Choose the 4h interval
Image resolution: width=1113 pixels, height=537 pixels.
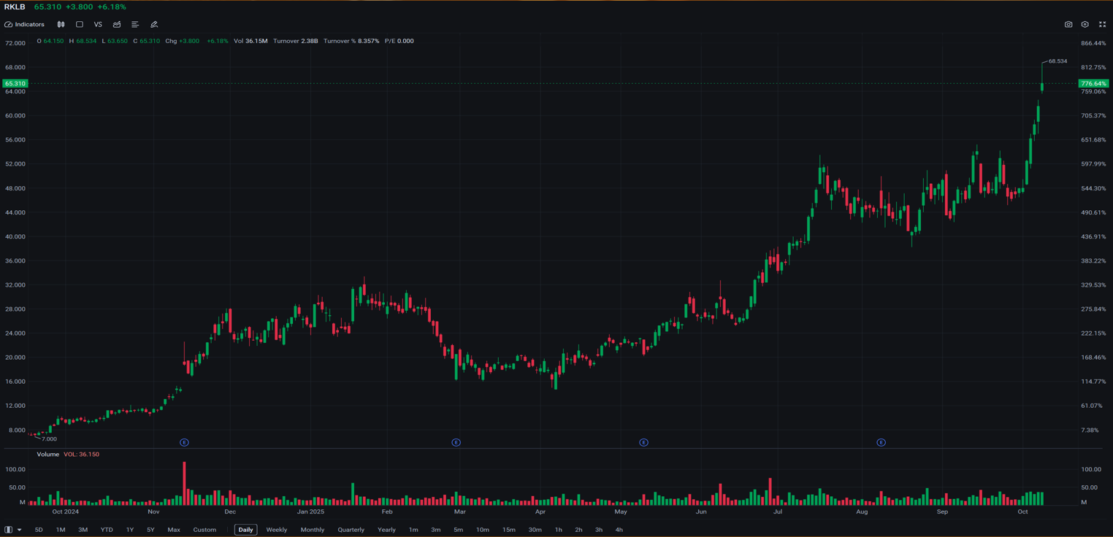(619, 530)
